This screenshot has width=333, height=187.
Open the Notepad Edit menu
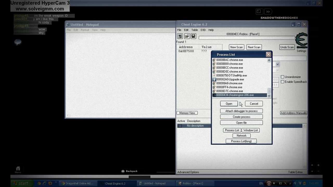click(76, 30)
